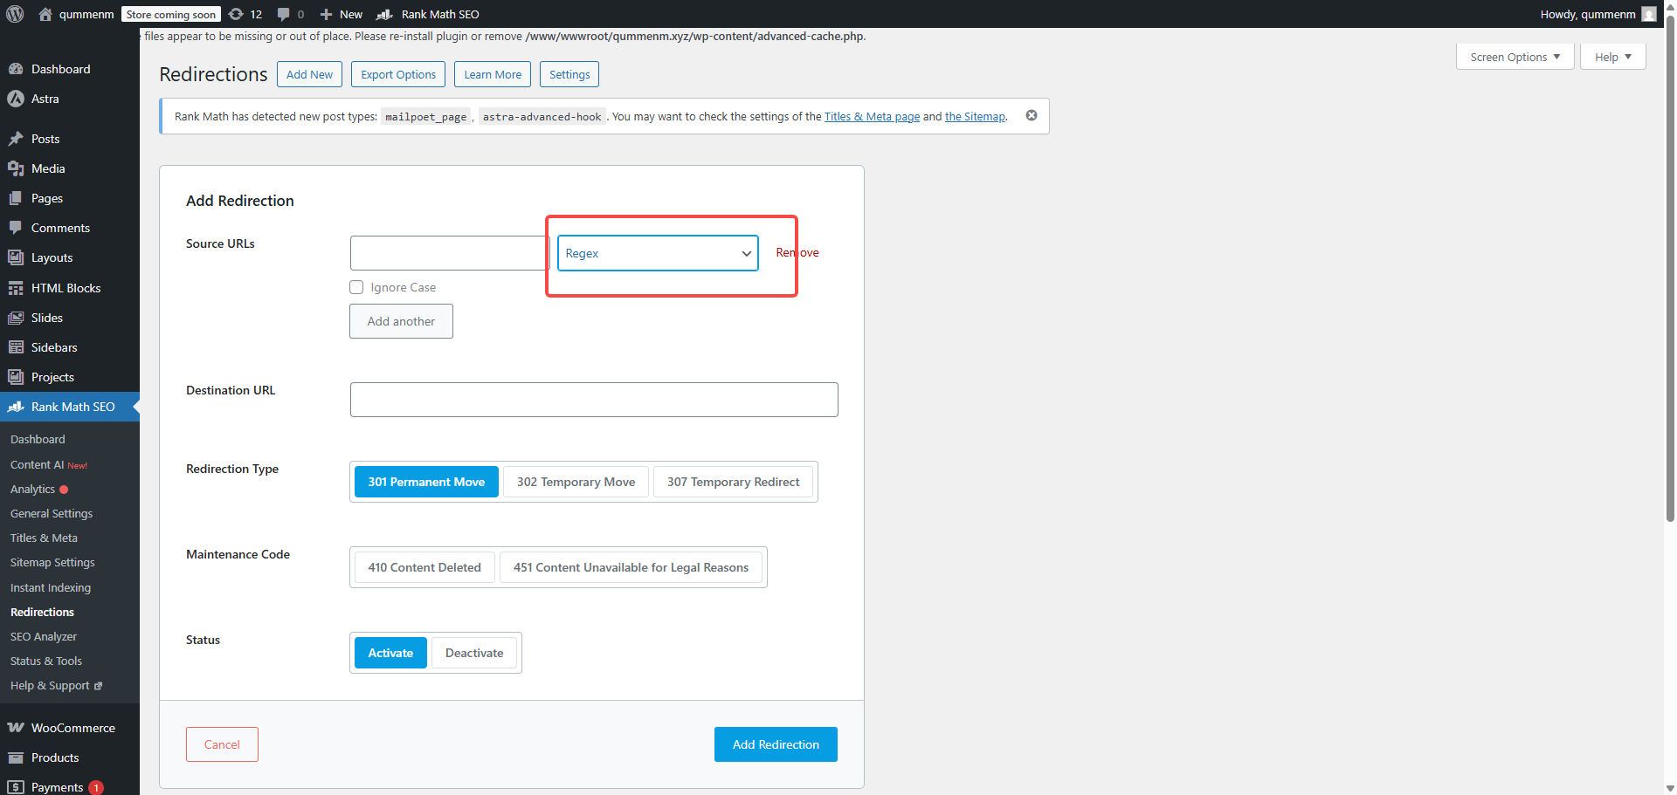Choose 451 Content Unavailable for Legal Reasons
Screen dimensions: 1677x795
click(x=631, y=567)
